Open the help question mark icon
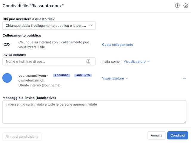191x143 pixels. point(177,6)
